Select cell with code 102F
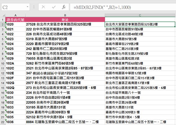The width and height of the screenshot is (176, 125). 16,78
